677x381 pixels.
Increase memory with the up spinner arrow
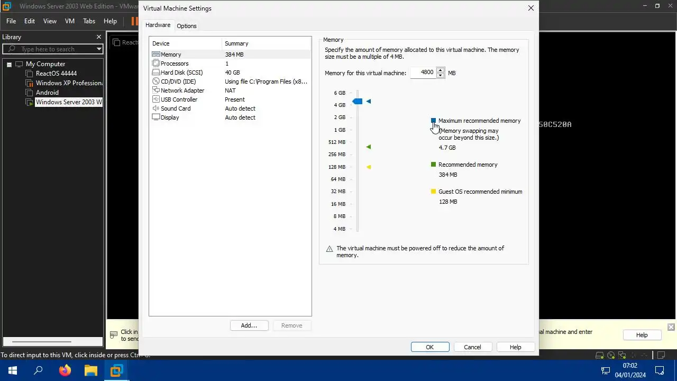tap(441, 70)
